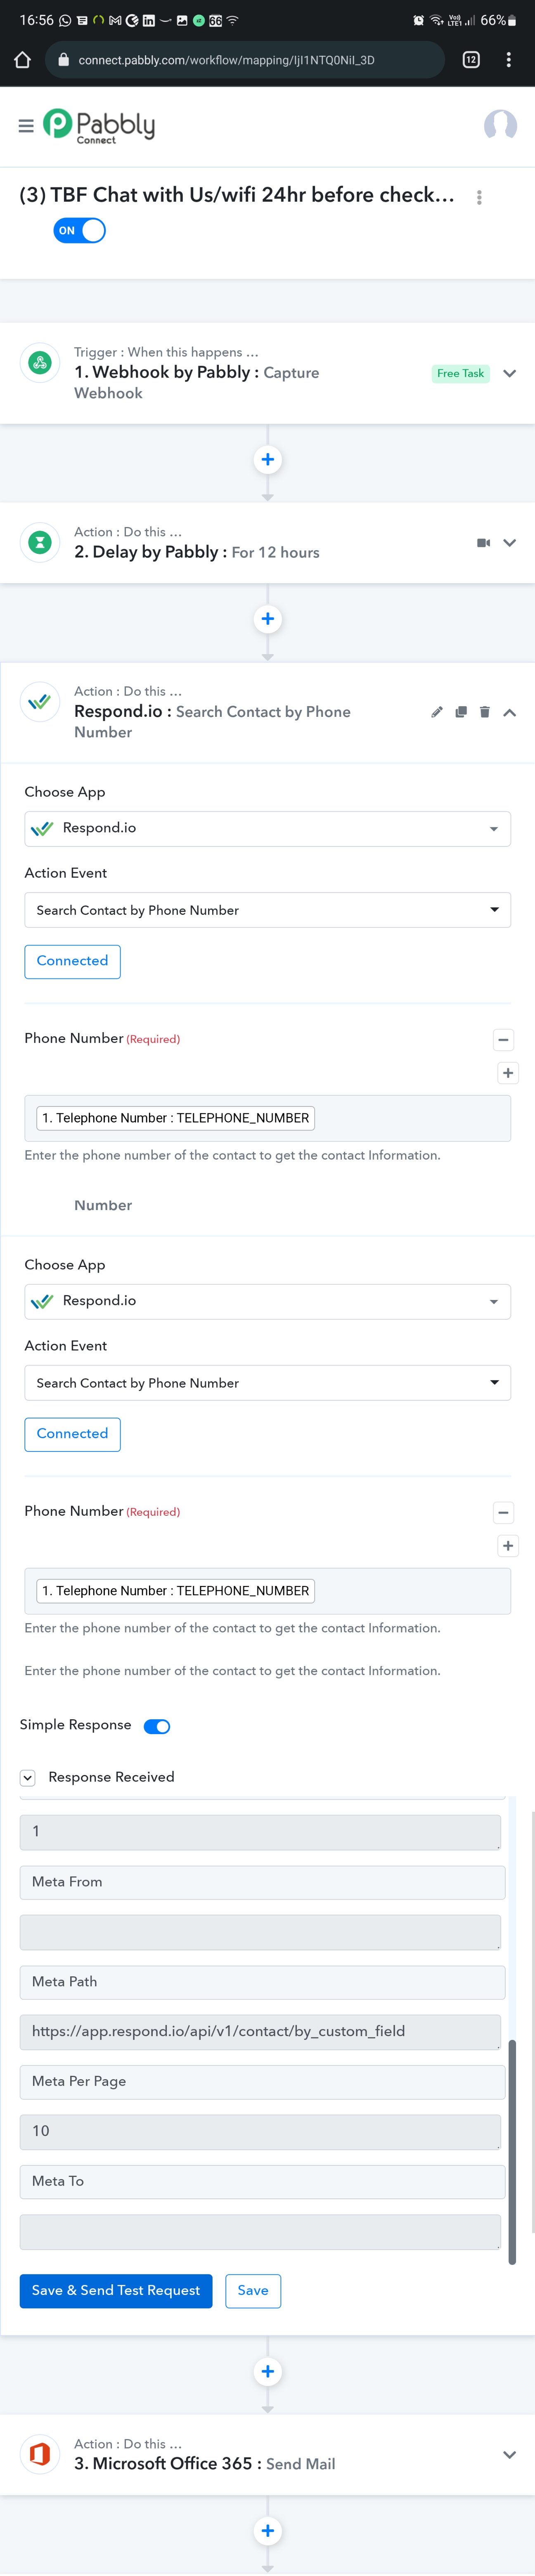Image resolution: width=535 pixels, height=2576 pixels.
Task: Open first Choose App Respond.io dropdown
Action: pyautogui.click(x=267, y=829)
